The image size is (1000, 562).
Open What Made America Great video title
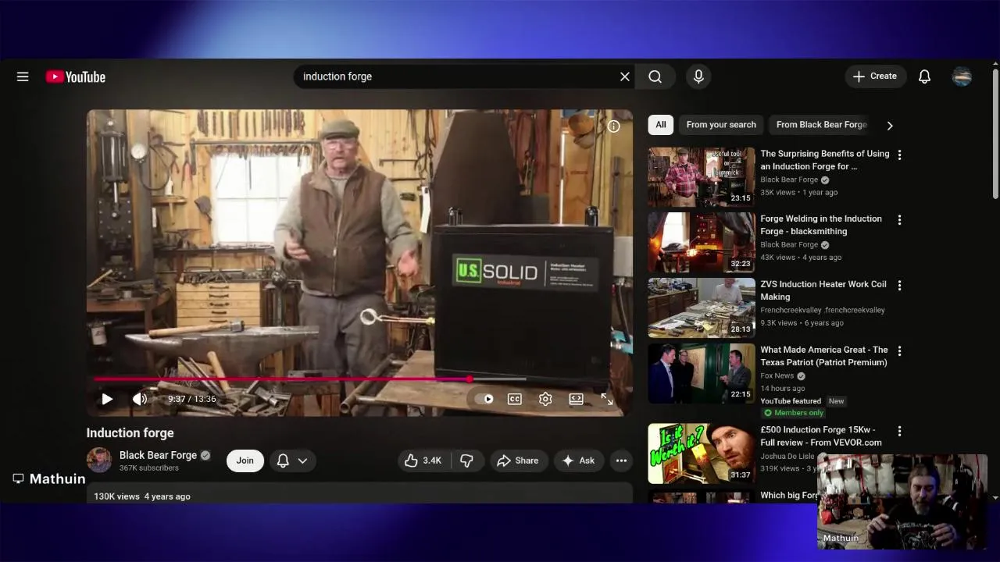[824, 356]
